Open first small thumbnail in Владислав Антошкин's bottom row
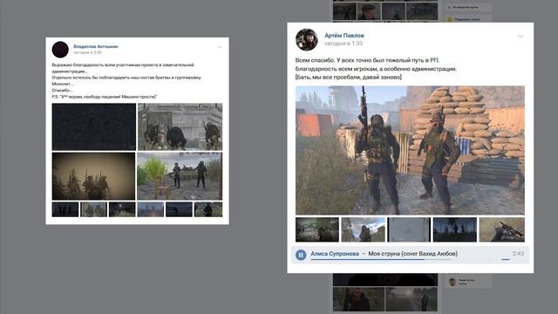Screen dimensions: 558x314 [65, 209]
